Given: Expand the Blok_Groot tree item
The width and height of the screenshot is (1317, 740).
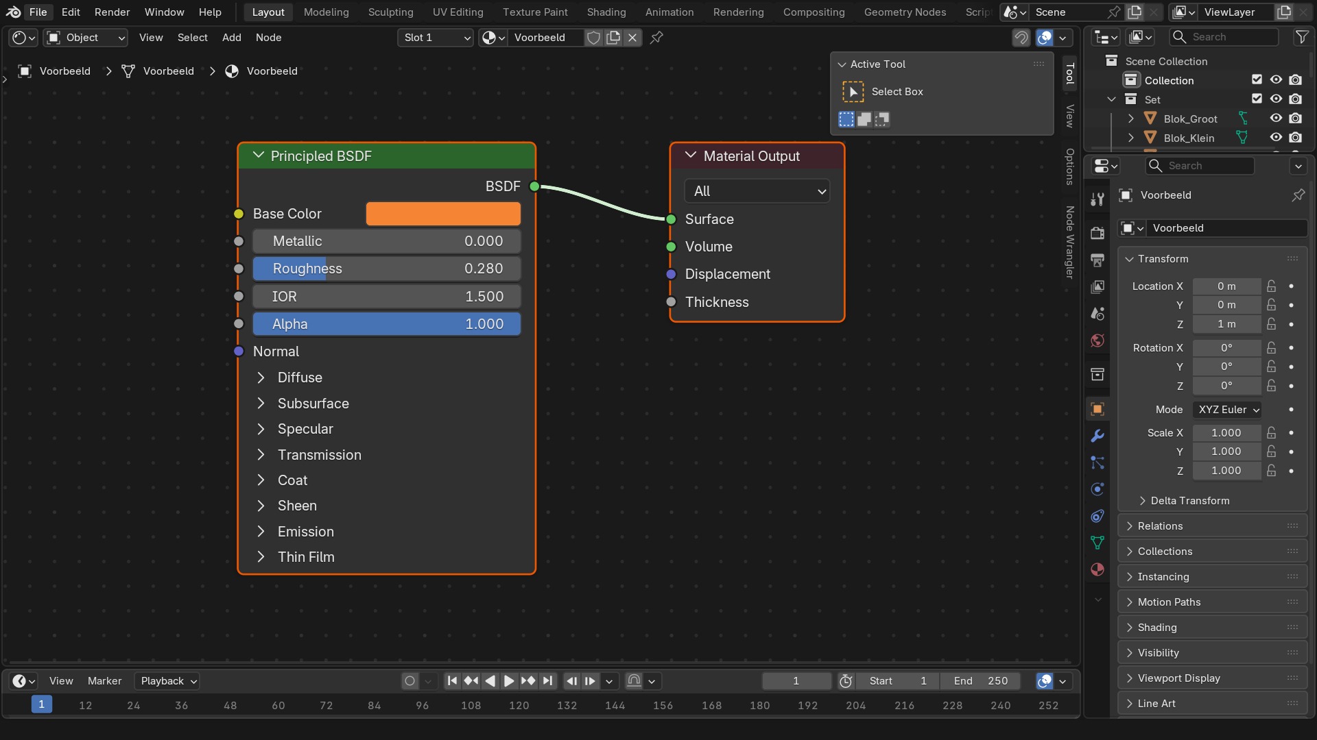Looking at the screenshot, I should (x=1131, y=119).
